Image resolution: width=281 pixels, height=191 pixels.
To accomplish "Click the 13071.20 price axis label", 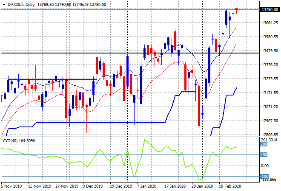I will 270,107.
